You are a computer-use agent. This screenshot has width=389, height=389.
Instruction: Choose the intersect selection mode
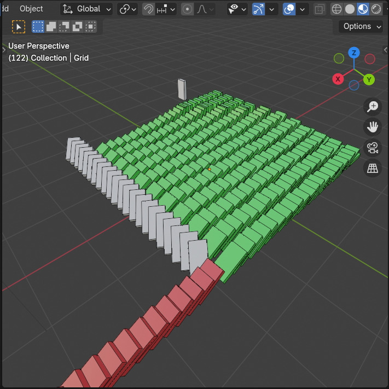[90, 27]
